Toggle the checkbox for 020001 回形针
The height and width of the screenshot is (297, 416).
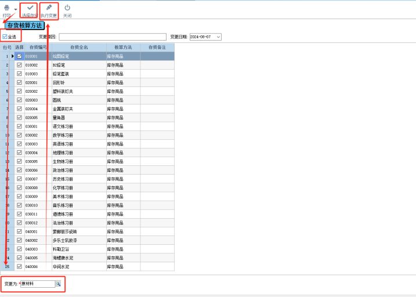pyautogui.click(x=19, y=82)
